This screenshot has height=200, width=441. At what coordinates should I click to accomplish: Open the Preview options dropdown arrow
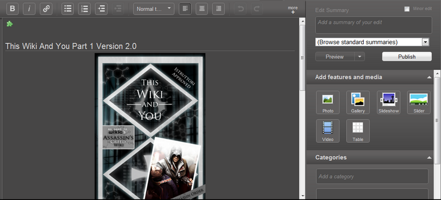(x=359, y=57)
